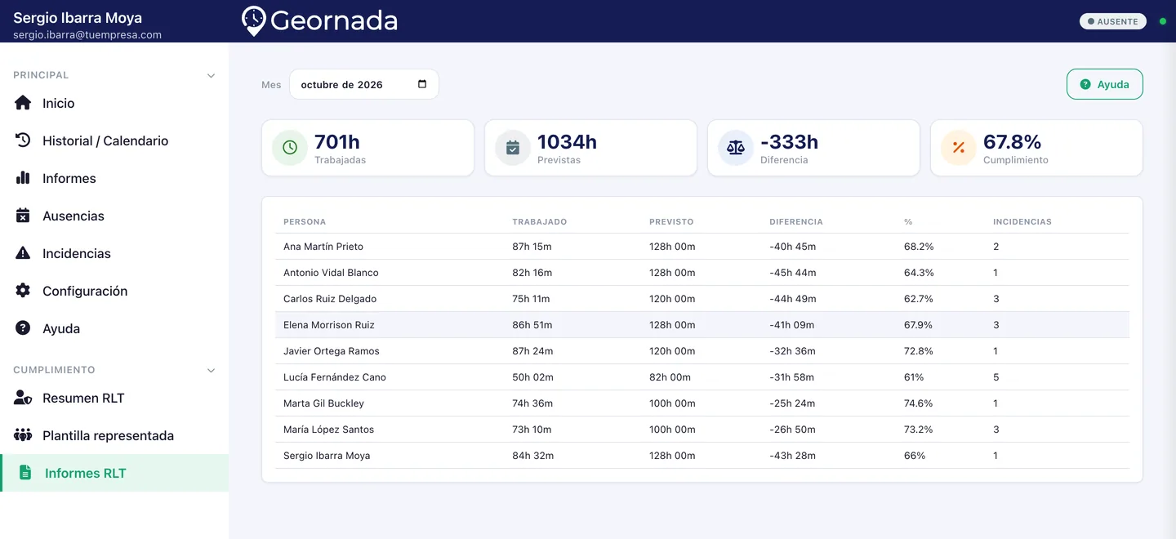Click the month field showing octubre de 2026
This screenshot has width=1176, height=539.
tap(364, 84)
